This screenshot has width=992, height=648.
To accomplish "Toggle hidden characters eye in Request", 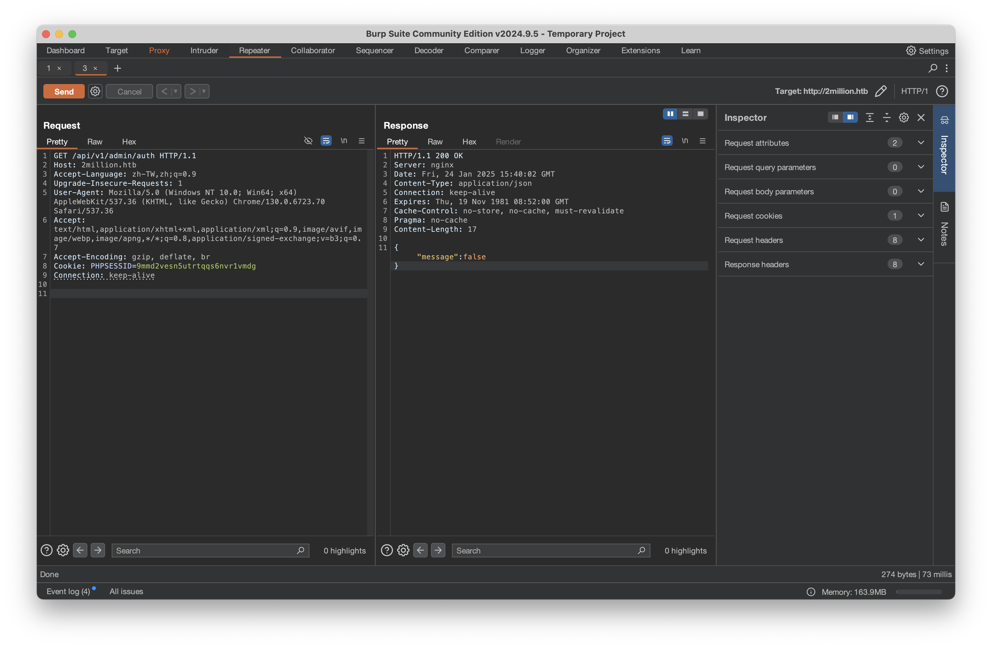I will pyautogui.click(x=308, y=141).
